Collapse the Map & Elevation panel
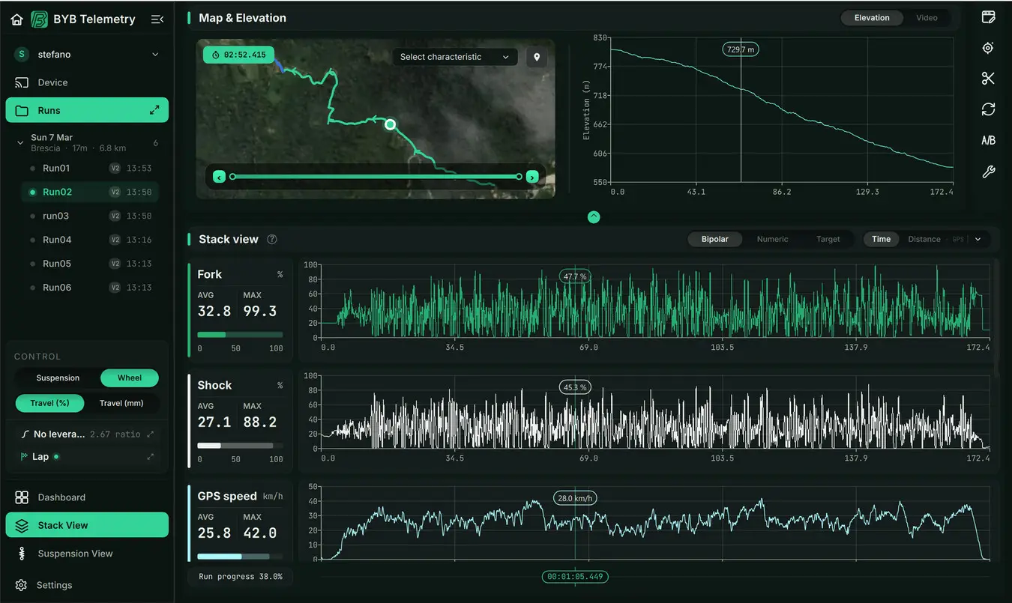 [594, 217]
